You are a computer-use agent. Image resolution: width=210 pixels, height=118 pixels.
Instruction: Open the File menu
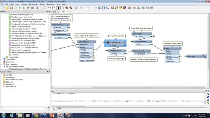click(x=2, y=4)
